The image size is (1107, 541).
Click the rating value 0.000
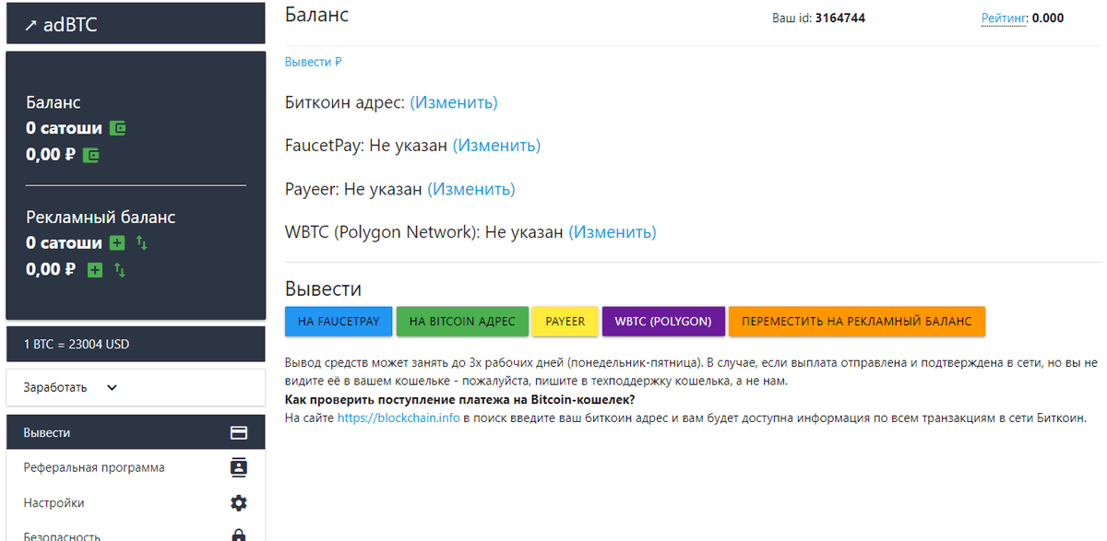point(1048,18)
